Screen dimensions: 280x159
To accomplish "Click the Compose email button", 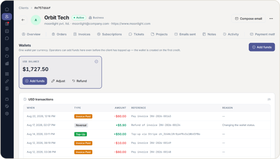I will (248, 18).
